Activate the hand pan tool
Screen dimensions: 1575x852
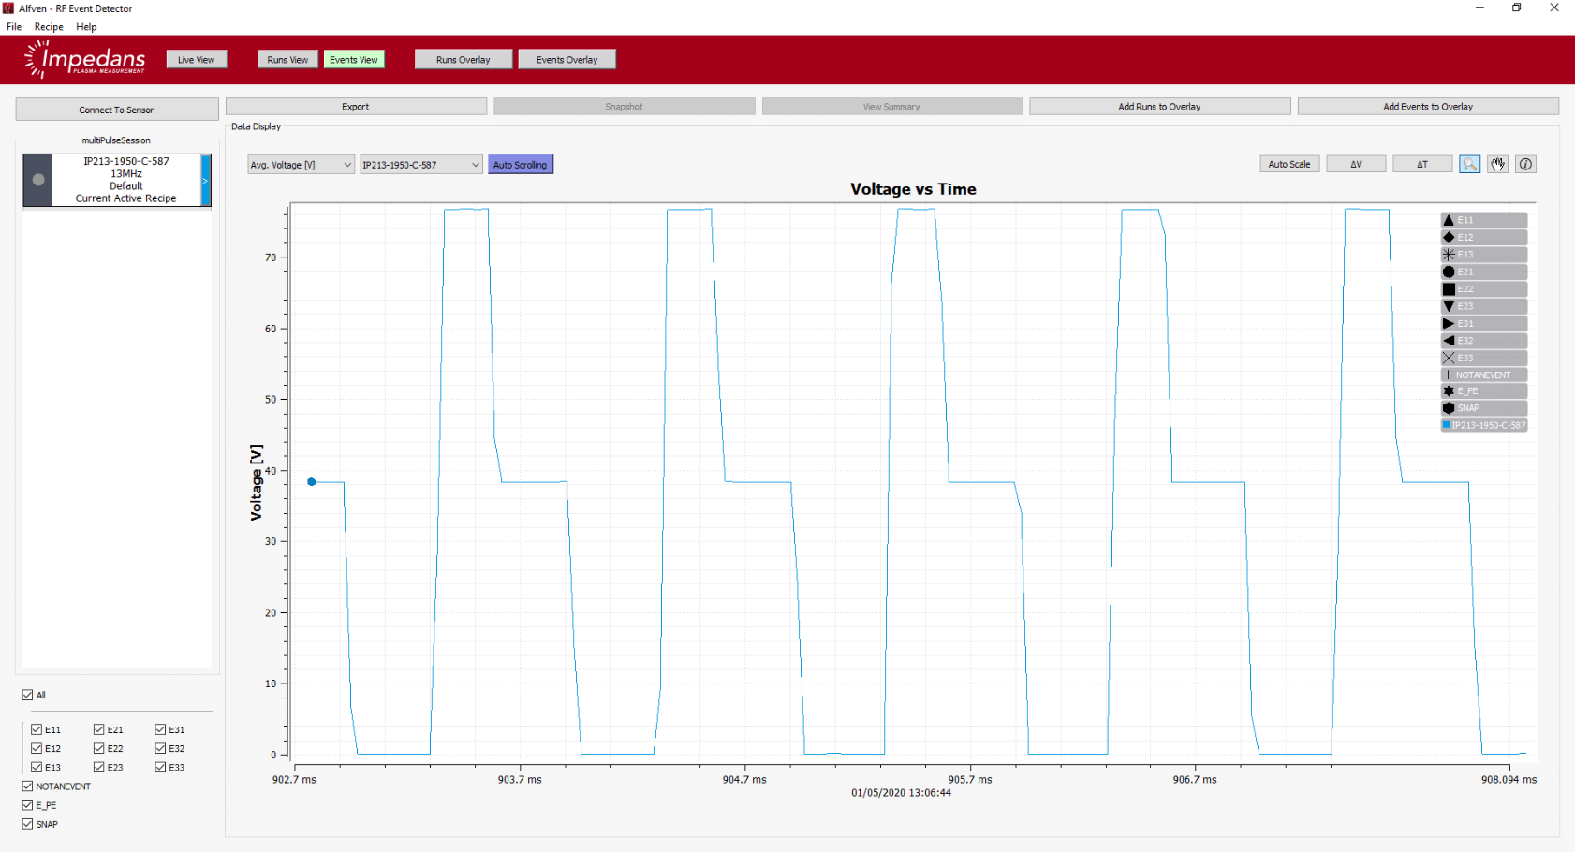point(1498,165)
